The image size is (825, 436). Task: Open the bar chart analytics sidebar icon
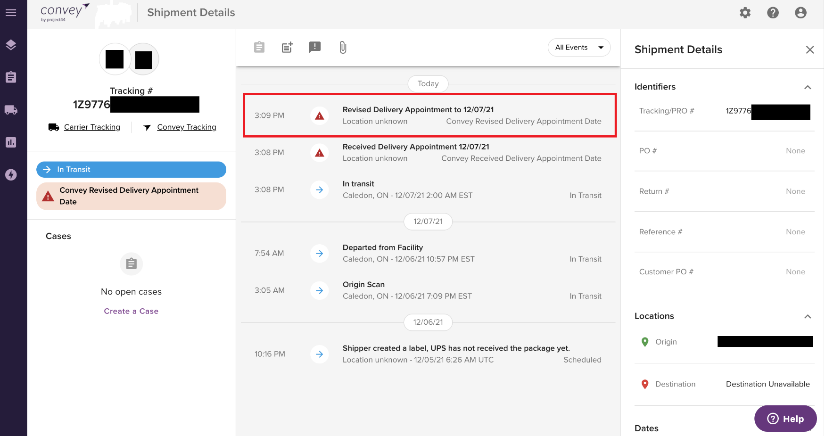click(11, 142)
